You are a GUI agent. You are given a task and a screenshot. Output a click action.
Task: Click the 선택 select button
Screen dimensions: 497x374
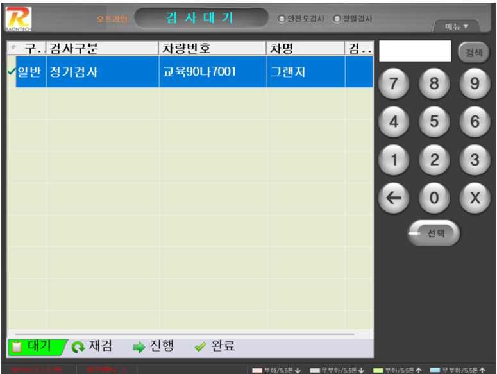[x=434, y=234]
